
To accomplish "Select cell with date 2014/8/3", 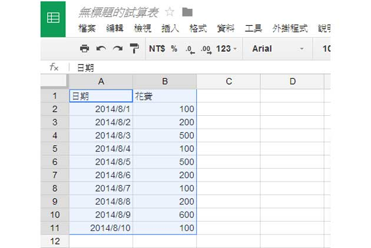I will [x=101, y=136].
